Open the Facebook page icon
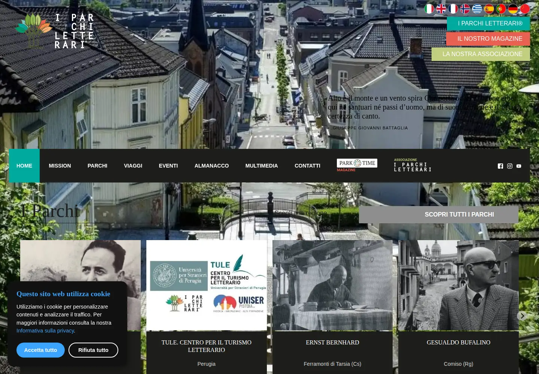539x374 pixels. pos(500,166)
